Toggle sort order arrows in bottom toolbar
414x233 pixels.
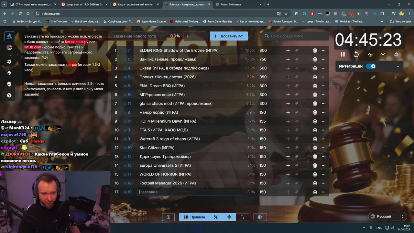tap(243, 217)
